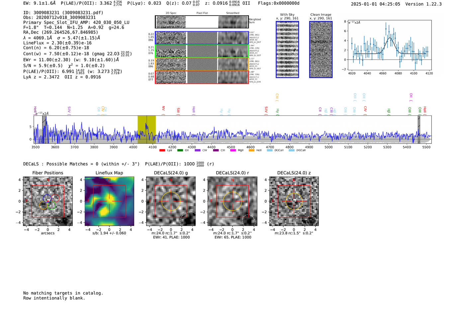The height and width of the screenshot is (316, 465).
Task: Click the Gaussian emission line fit plot
Action: tap(389, 45)
